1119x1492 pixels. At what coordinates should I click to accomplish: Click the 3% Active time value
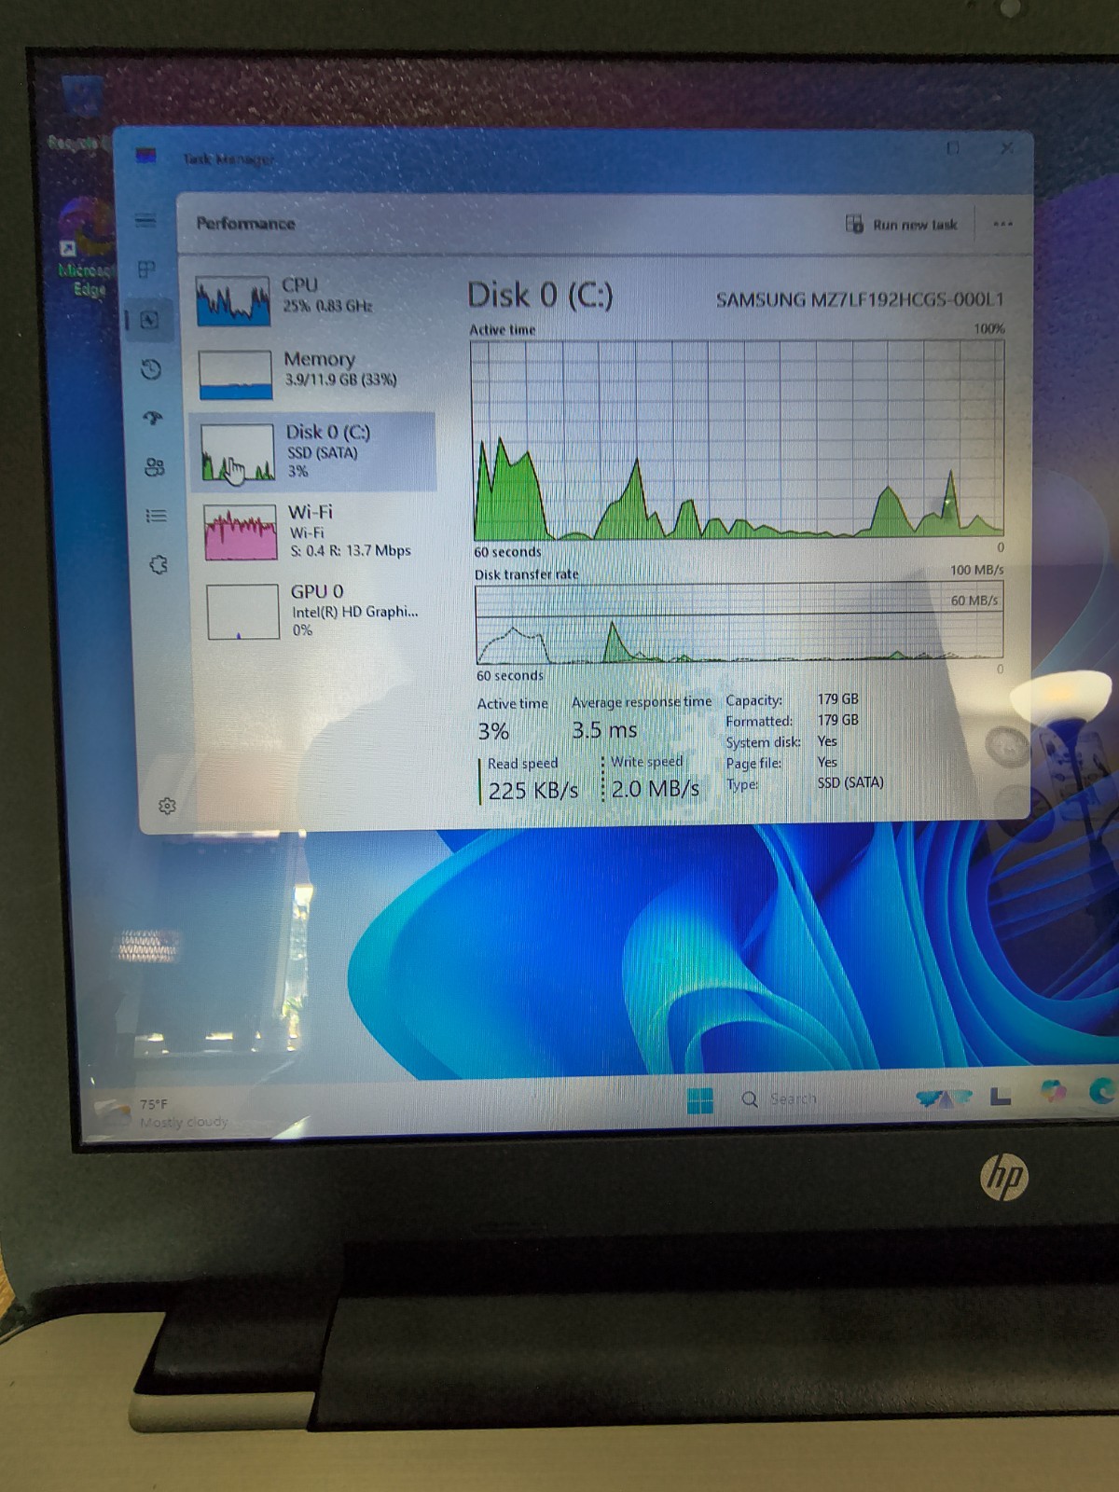(x=493, y=732)
